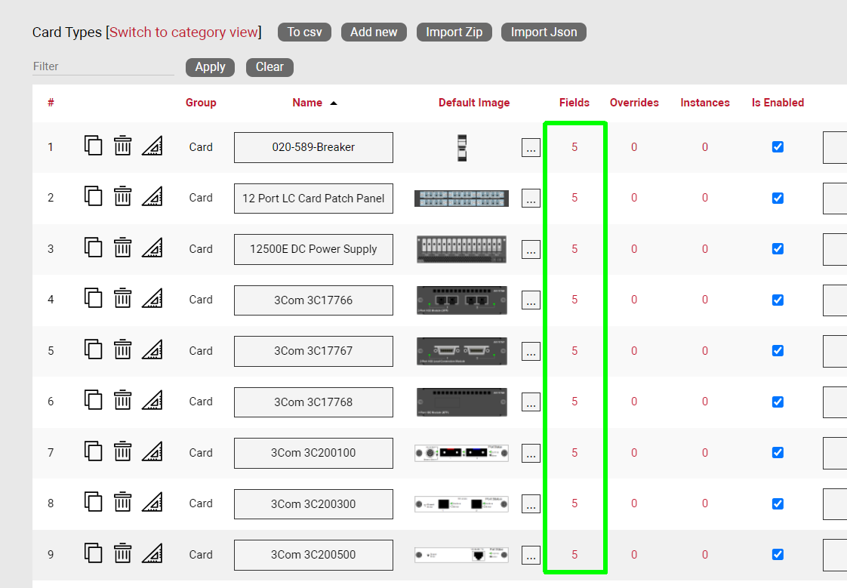Uncheck Is Enabled for 3Com 3C17767
This screenshot has height=588, width=847.
click(778, 351)
